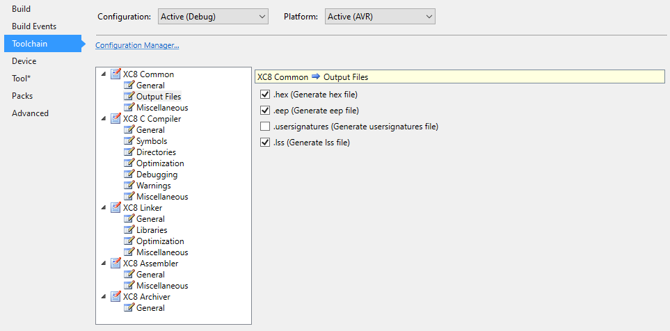Open the Configuration dropdown
The height and width of the screenshot is (331, 670).
(212, 16)
